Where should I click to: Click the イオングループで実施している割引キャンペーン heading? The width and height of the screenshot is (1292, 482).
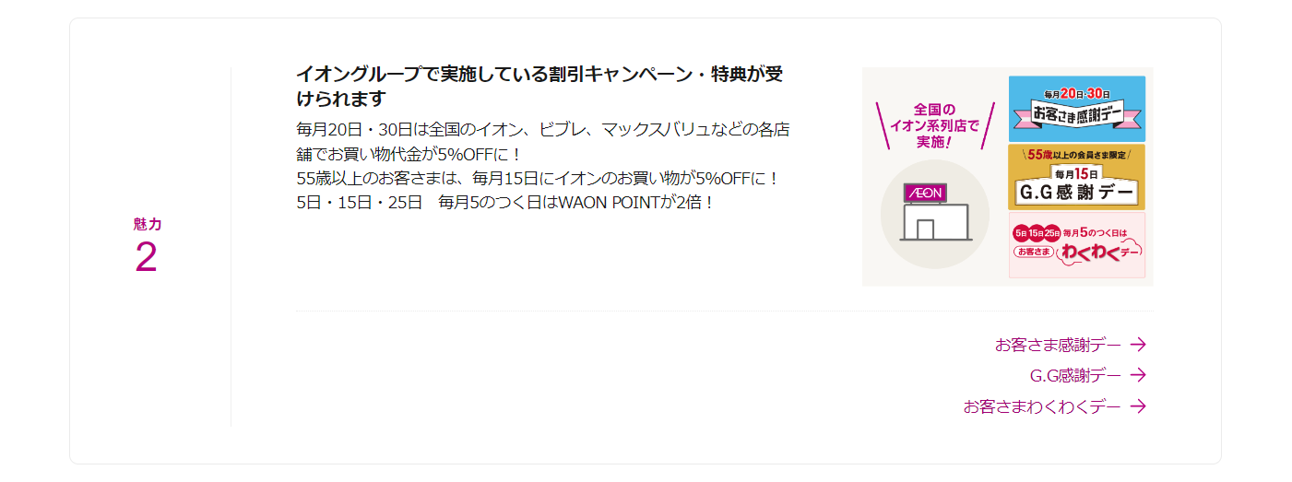(539, 86)
